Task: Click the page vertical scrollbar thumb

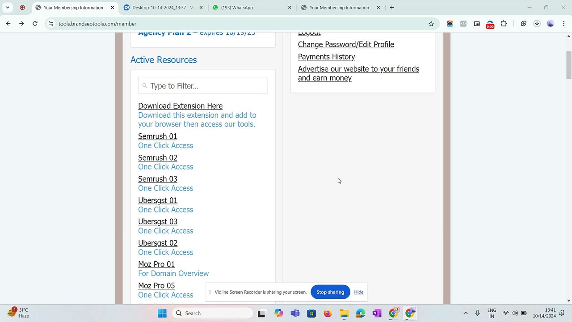Action: click(569, 64)
